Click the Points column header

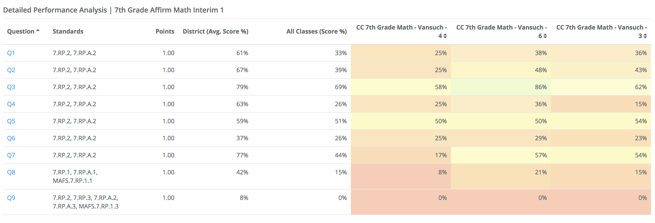click(x=165, y=31)
